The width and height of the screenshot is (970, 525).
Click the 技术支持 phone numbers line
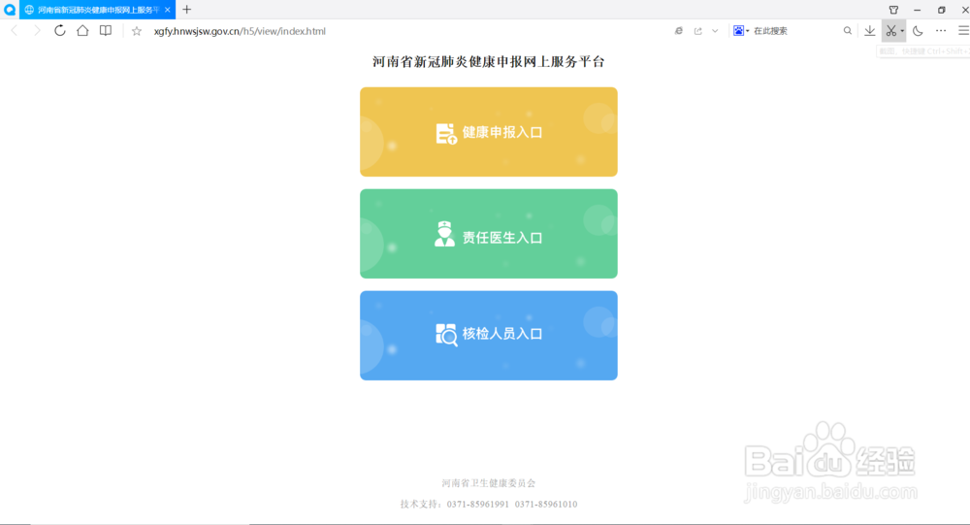pyautogui.click(x=489, y=504)
